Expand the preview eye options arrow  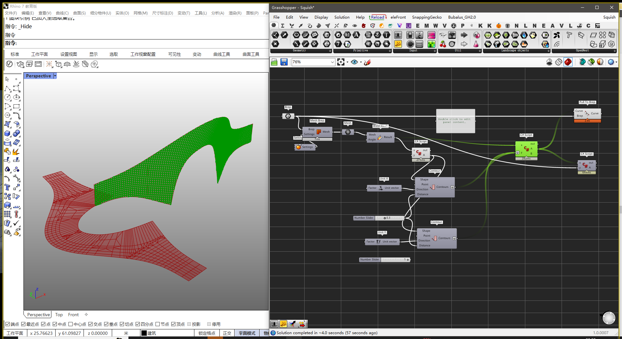click(361, 62)
